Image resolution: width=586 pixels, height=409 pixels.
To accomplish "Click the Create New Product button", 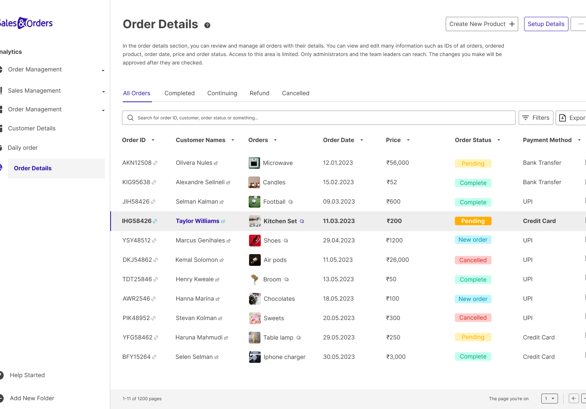I will point(482,24).
